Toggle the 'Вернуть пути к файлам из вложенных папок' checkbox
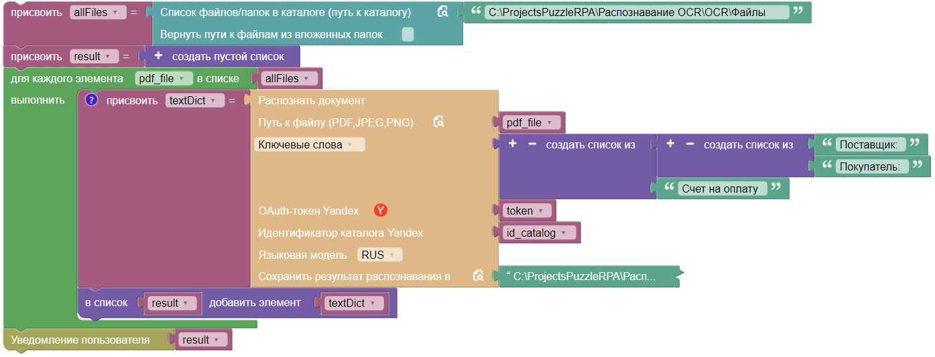The width and height of the screenshot is (935, 357). (x=408, y=34)
